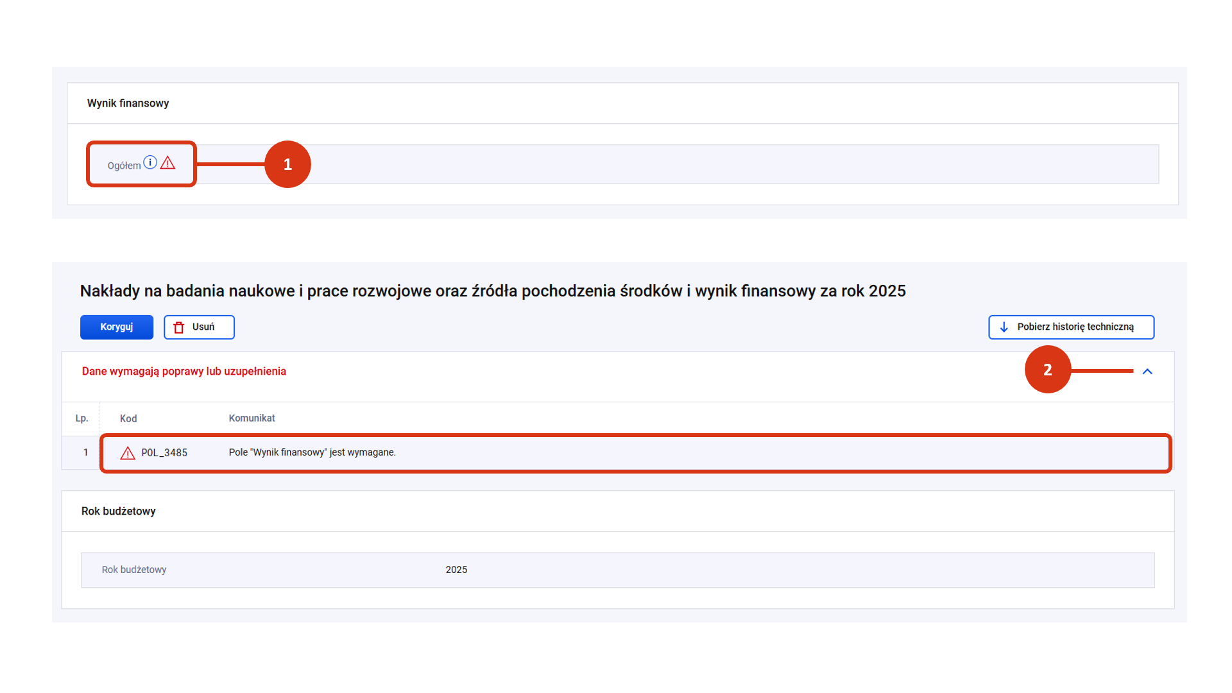The width and height of the screenshot is (1232, 693).
Task: Click the trash icon on the Usuń button
Action: coord(179,327)
